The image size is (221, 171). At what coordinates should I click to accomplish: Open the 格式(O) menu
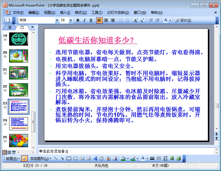81,13
